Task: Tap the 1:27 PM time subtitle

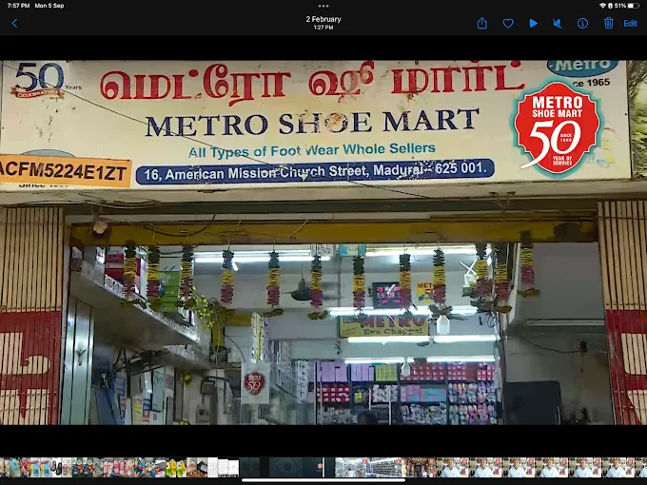Action: coord(323,28)
